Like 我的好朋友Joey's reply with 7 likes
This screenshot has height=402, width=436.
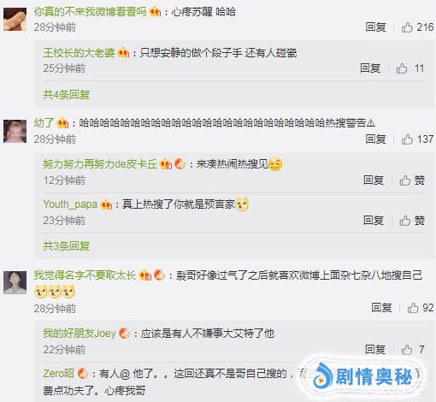pos(407,350)
